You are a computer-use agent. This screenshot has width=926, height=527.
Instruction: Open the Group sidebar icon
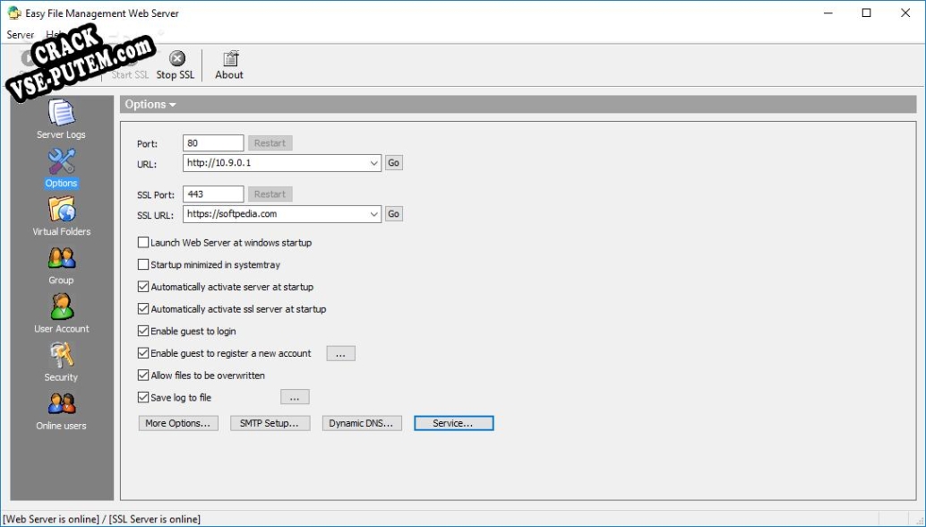61,259
